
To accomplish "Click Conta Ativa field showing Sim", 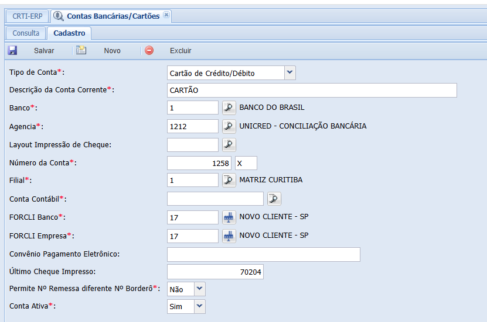I will click(181, 306).
